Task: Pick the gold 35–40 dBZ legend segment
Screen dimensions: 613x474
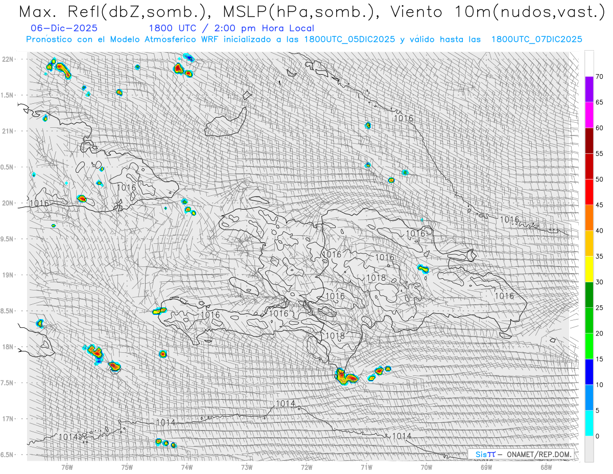Action: click(x=589, y=243)
